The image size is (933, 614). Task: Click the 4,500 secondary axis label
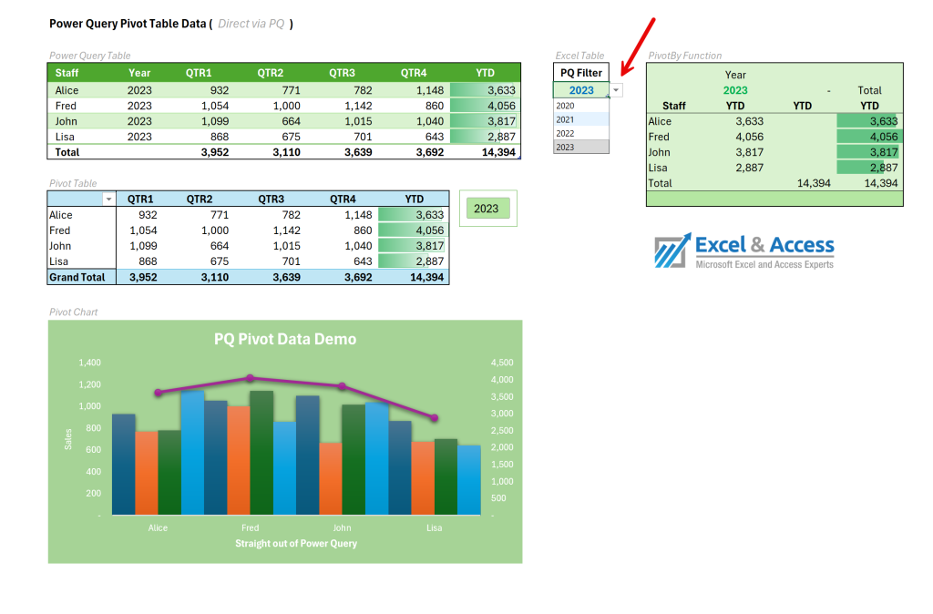tap(502, 363)
